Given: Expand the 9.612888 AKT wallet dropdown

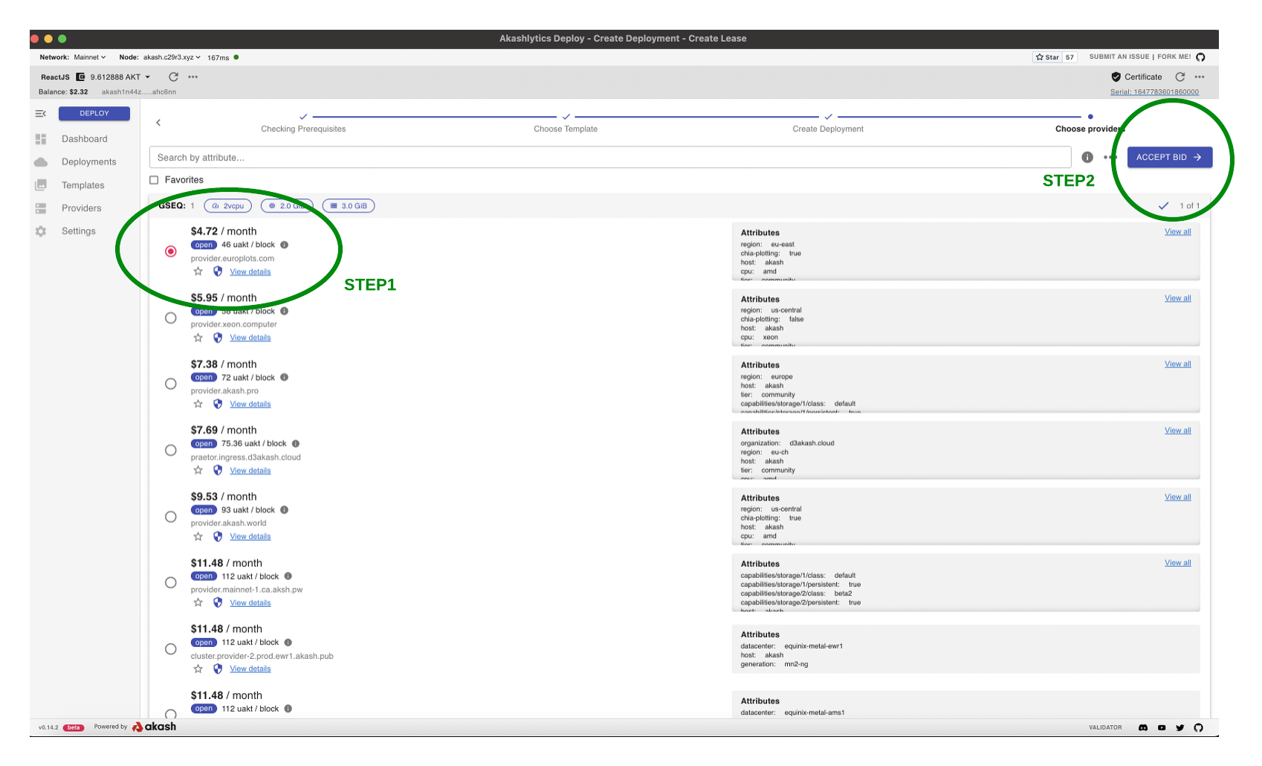Looking at the screenshot, I should click(x=120, y=77).
